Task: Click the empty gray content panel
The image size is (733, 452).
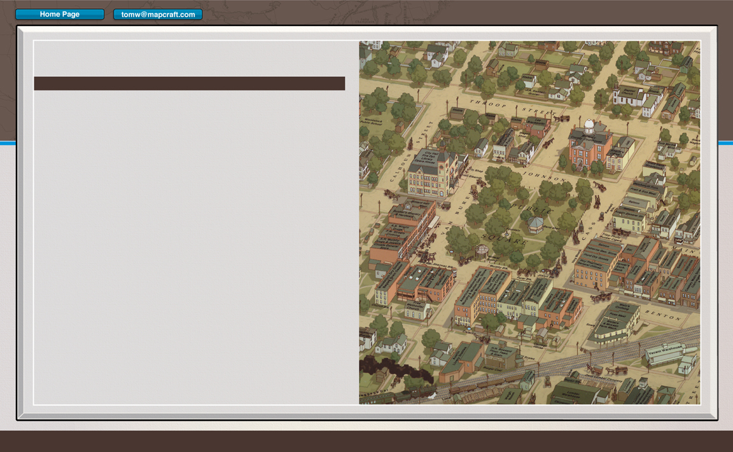Action: point(191,248)
